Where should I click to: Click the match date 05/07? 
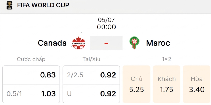pyautogui.click(x=106, y=20)
